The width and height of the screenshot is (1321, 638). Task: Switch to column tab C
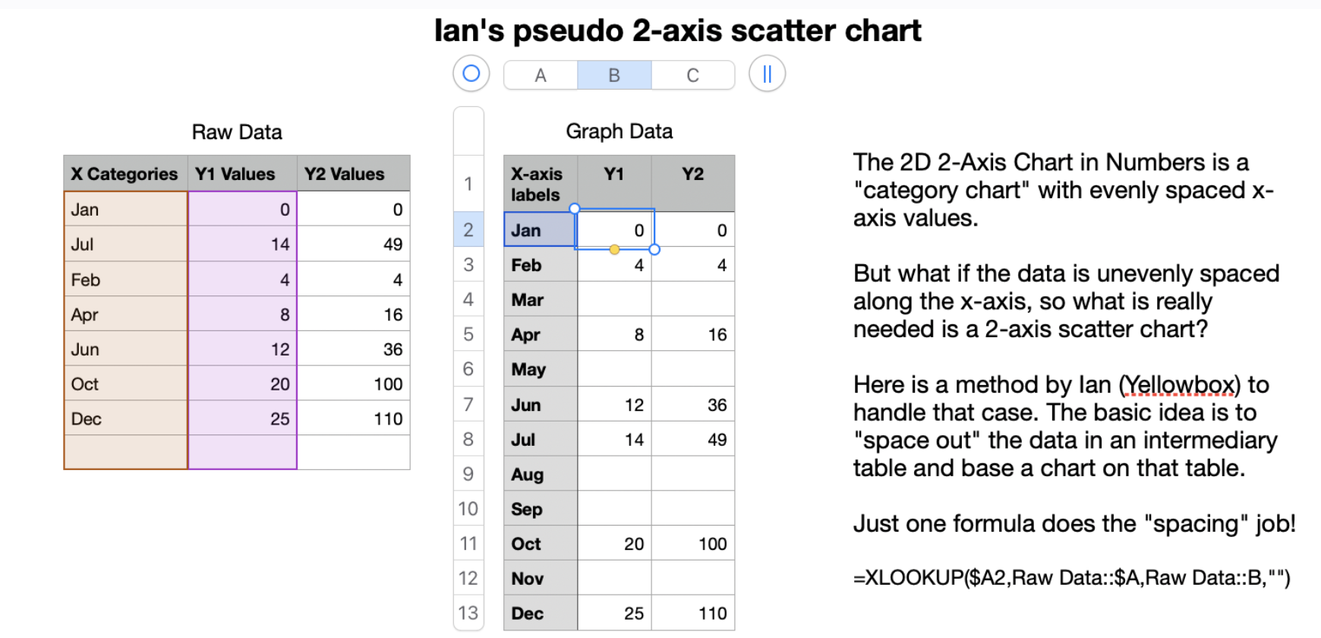point(692,74)
